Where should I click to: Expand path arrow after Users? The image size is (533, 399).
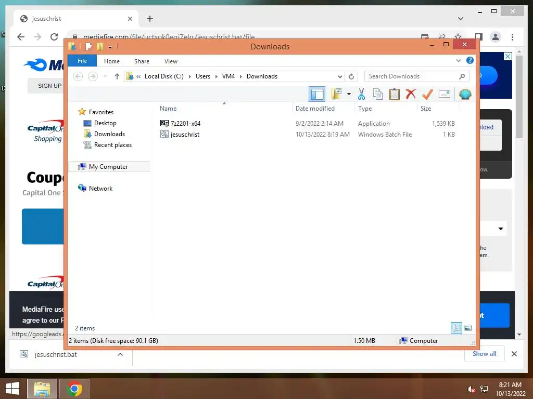[x=216, y=77]
